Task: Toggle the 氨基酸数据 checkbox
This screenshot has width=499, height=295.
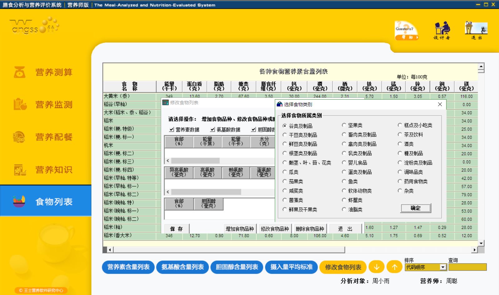Action: click(212, 129)
